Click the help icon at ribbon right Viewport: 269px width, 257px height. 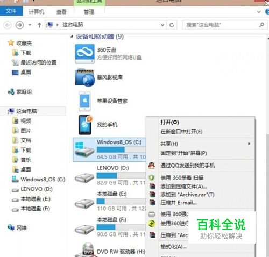[267, 12]
